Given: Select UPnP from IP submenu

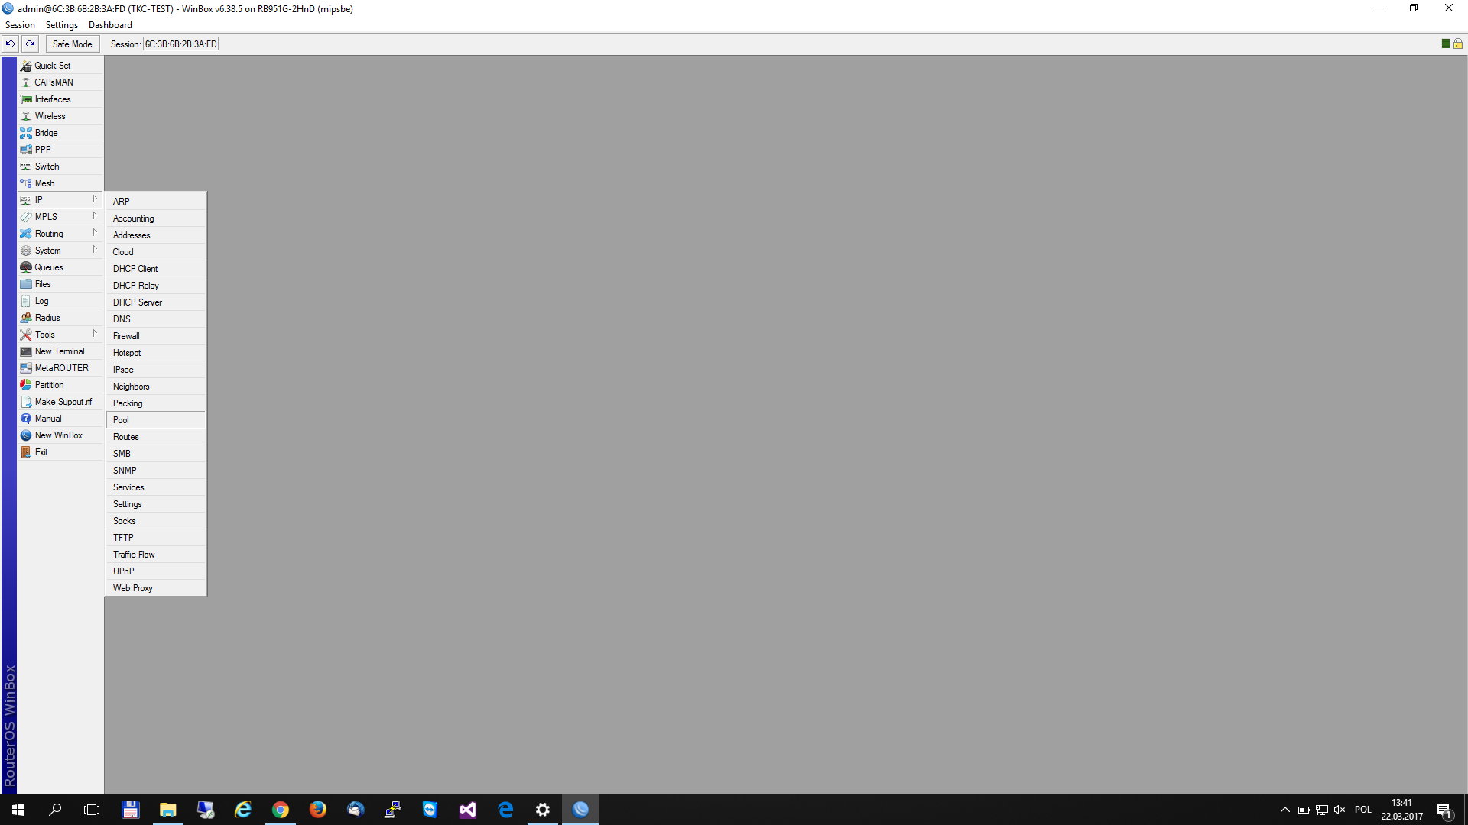Looking at the screenshot, I should pos(156,571).
